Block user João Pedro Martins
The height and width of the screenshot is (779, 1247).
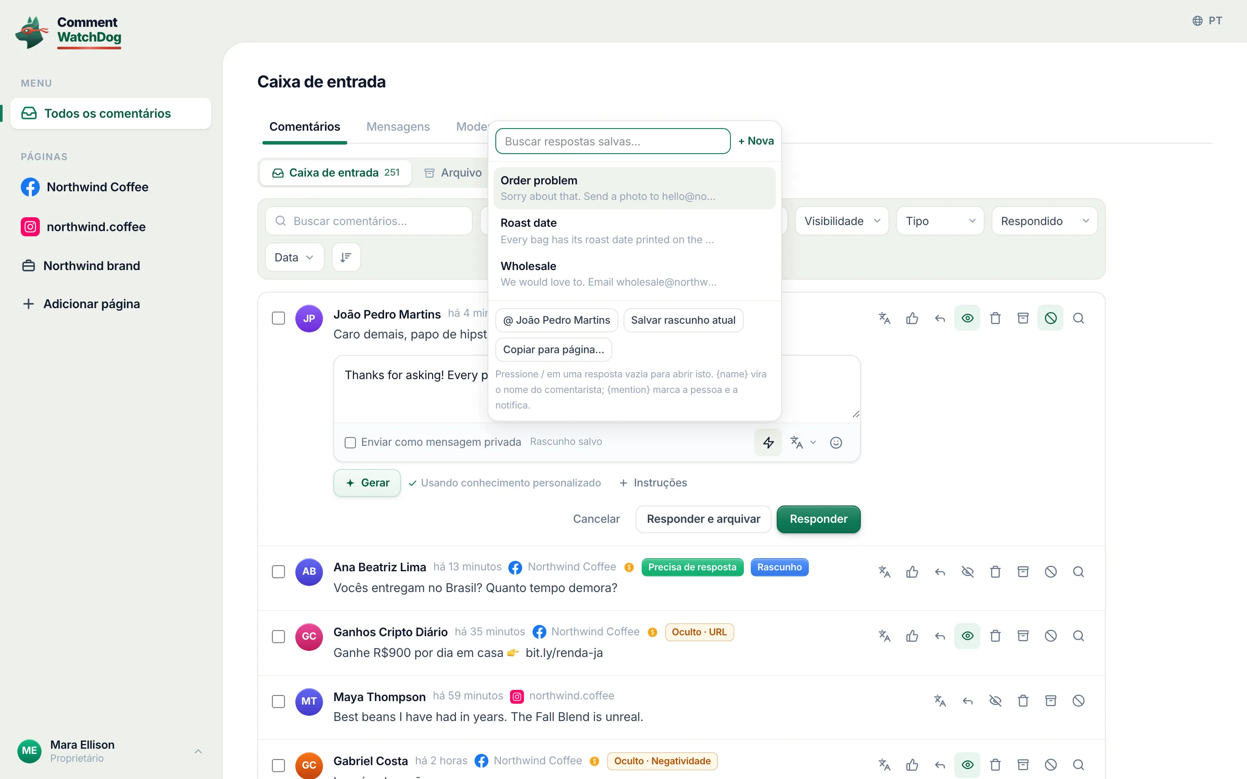pyautogui.click(x=1051, y=318)
